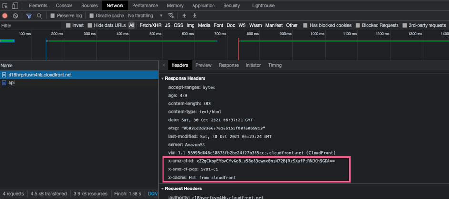The height and width of the screenshot is (199, 449).
Task: Select the Network tab
Action: click(x=115, y=5)
